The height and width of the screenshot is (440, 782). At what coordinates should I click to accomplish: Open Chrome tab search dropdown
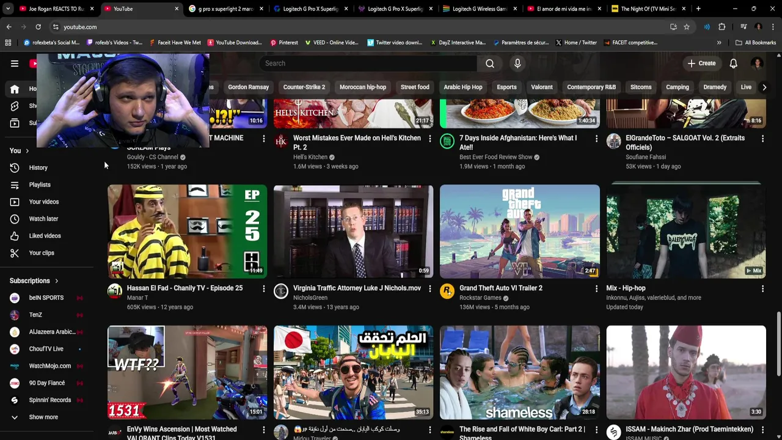[8, 9]
